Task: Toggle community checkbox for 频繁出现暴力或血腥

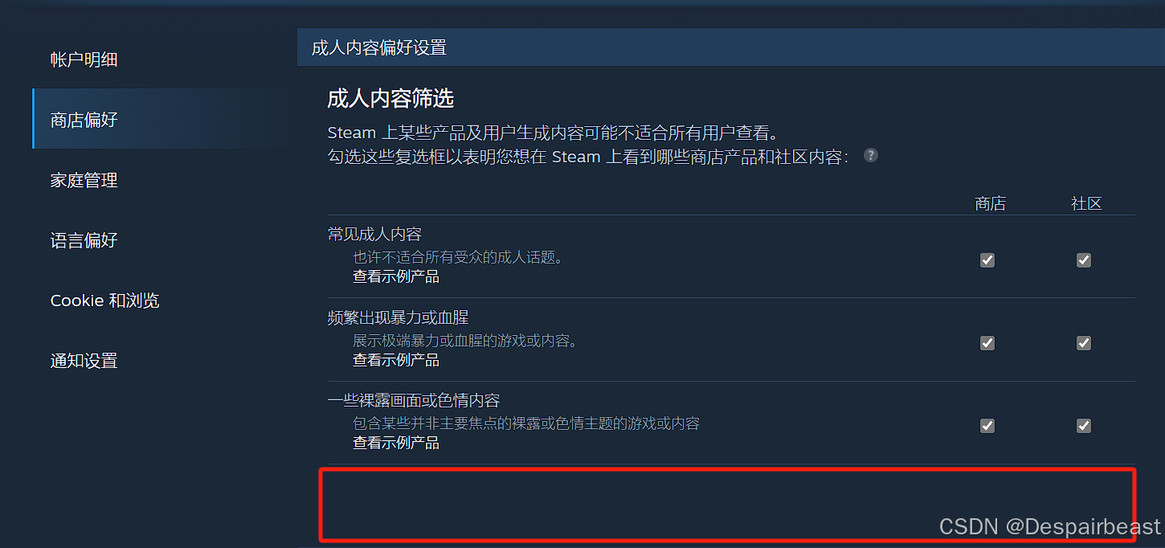Action: (1084, 343)
